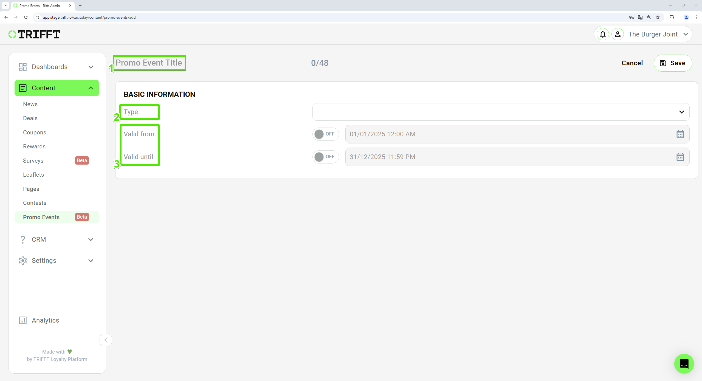Click the Content section icon

[23, 88]
